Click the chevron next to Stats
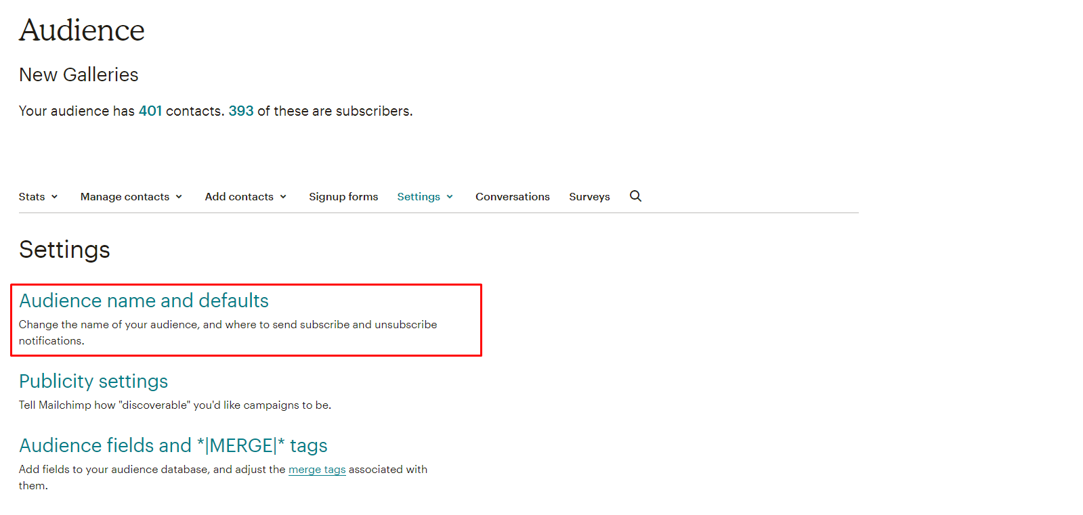 click(x=54, y=197)
